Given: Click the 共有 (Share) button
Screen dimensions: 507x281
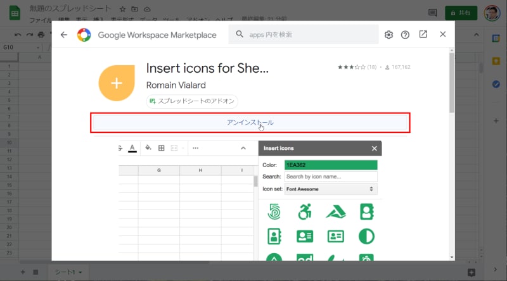Looking at the screenshot, I should point(461,13).
